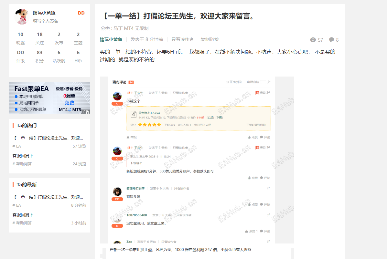Click the 发表于 8 分钟前 timestamp
The image size is (387, 259).
click(147, 39)
